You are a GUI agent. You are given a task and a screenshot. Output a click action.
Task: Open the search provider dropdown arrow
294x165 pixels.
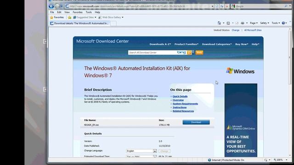(x=290, y=6)
